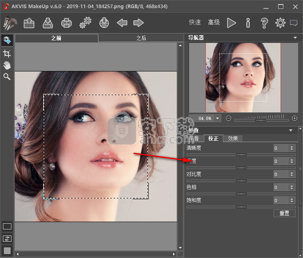Click the 重置 reset button
Viewport: 303px width, 258px height.
click(x=285, y=213)
